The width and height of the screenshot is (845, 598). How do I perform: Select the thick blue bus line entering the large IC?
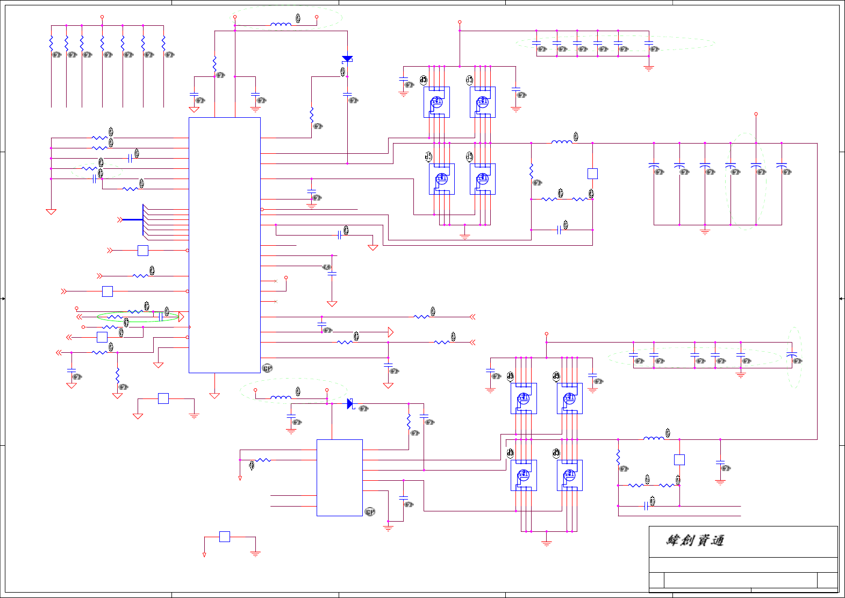133,219
